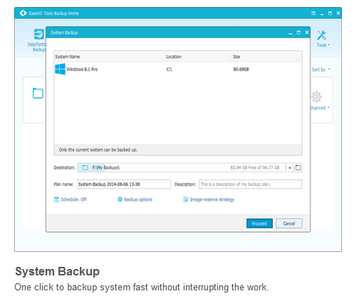Click the Plan name input field
This screenshot has height=306, width=359.
124,184
